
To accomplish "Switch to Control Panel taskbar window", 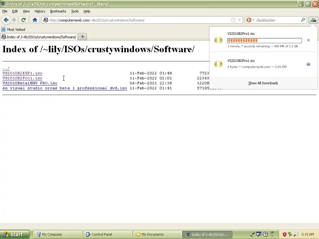I will pyautogui.click(x=107, y=234).
